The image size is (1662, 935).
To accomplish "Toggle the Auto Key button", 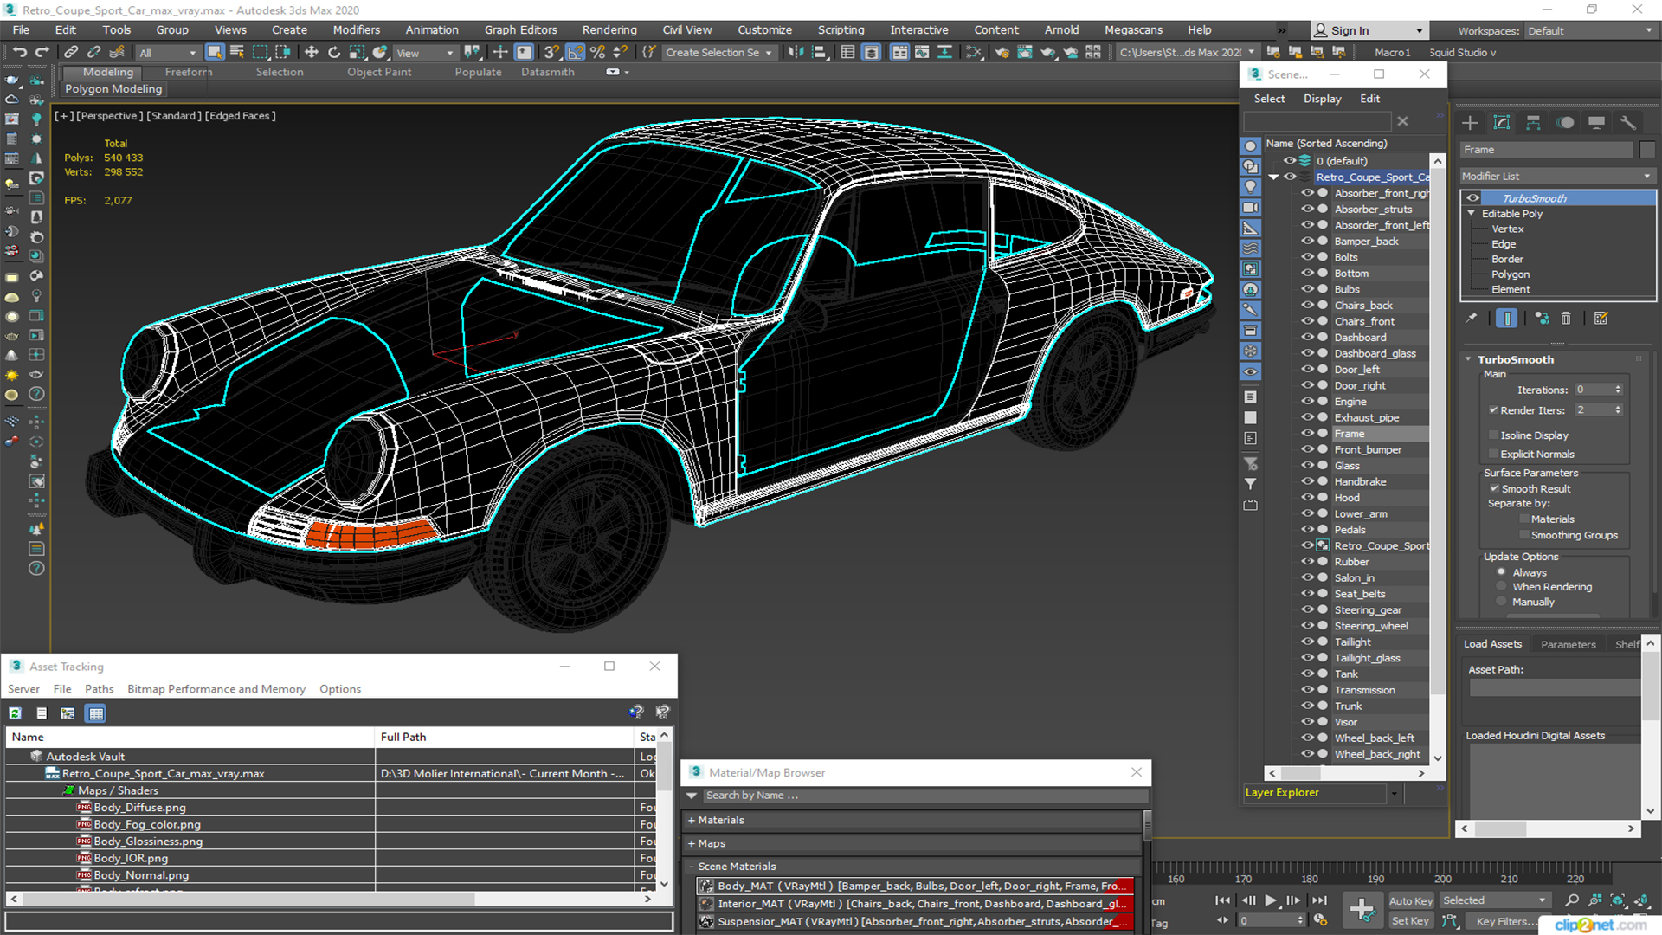I will click(x=1411, y=900).
